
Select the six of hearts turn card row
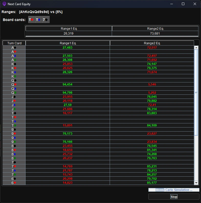coord(14,183)
